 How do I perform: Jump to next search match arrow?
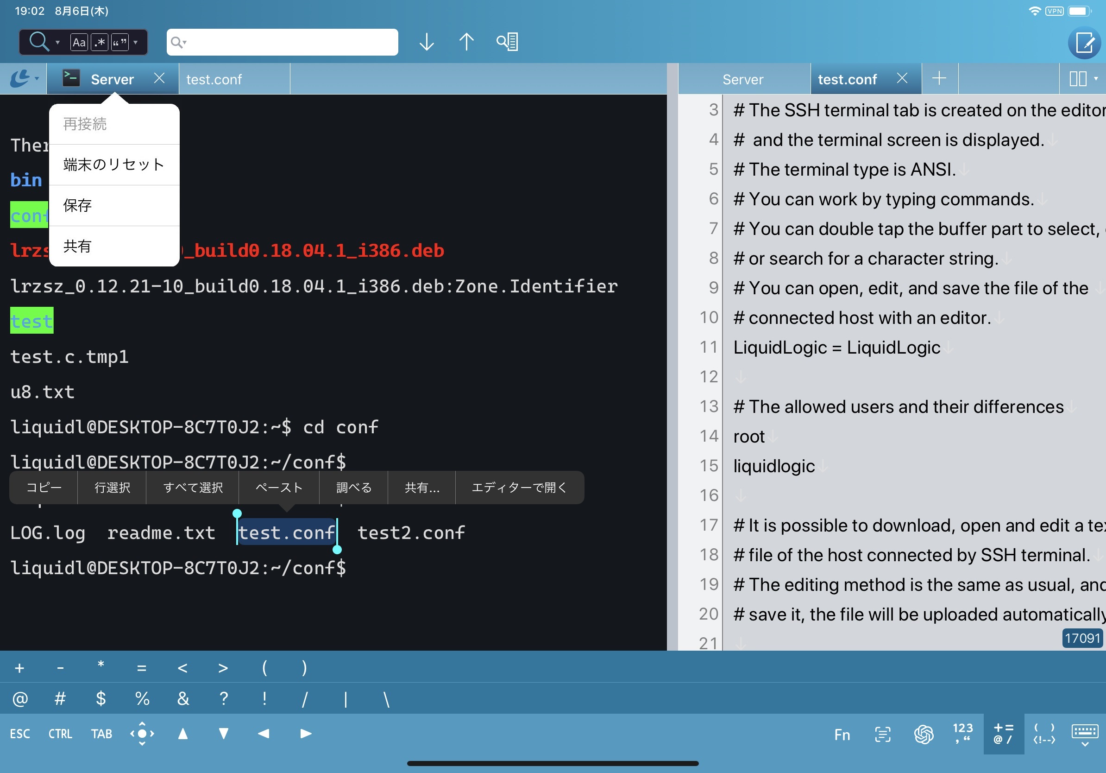click(x=426, y=43)
